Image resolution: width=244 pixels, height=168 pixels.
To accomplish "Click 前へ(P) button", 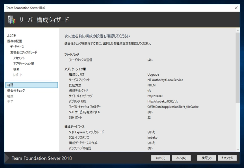I will 161,158.
